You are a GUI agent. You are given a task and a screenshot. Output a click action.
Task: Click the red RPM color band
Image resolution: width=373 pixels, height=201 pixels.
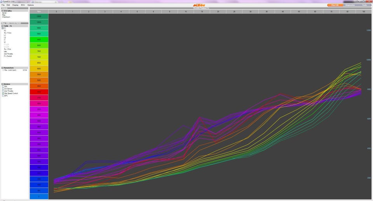click(39, 92)
